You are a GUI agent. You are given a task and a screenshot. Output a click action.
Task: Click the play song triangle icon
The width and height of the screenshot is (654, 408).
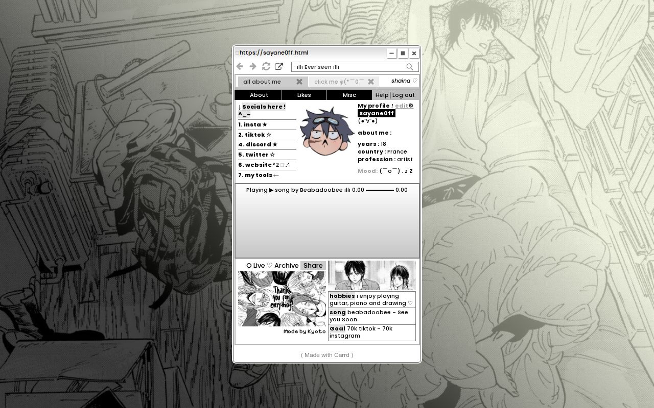tap(271, 190)
